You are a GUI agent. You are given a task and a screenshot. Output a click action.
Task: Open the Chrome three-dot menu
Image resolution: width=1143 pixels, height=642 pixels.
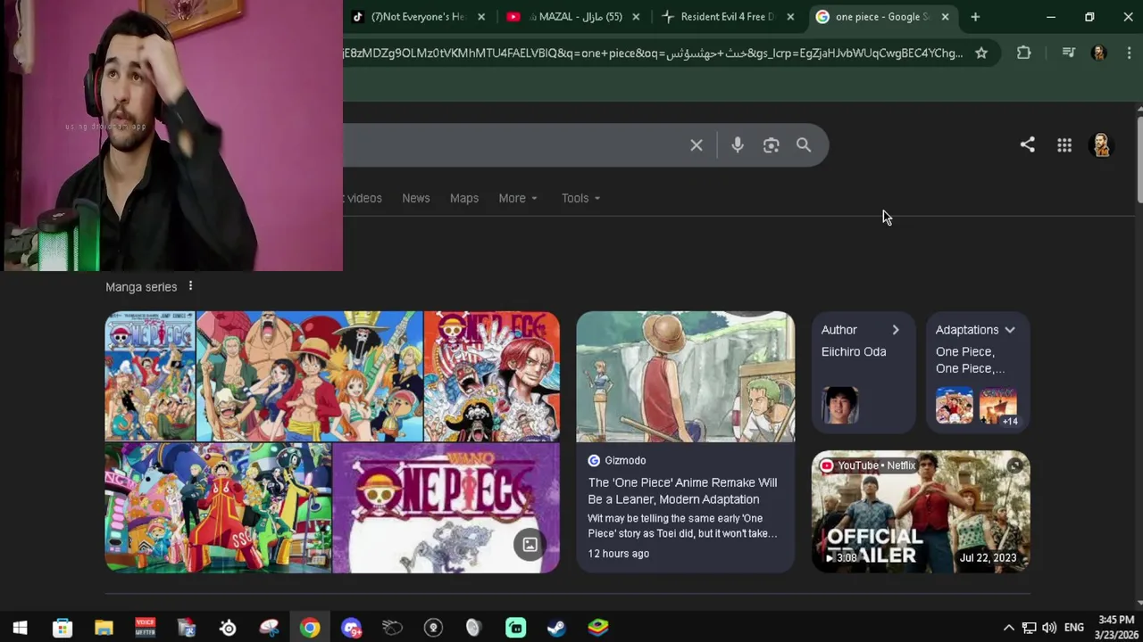click(x=1130, y=53)
